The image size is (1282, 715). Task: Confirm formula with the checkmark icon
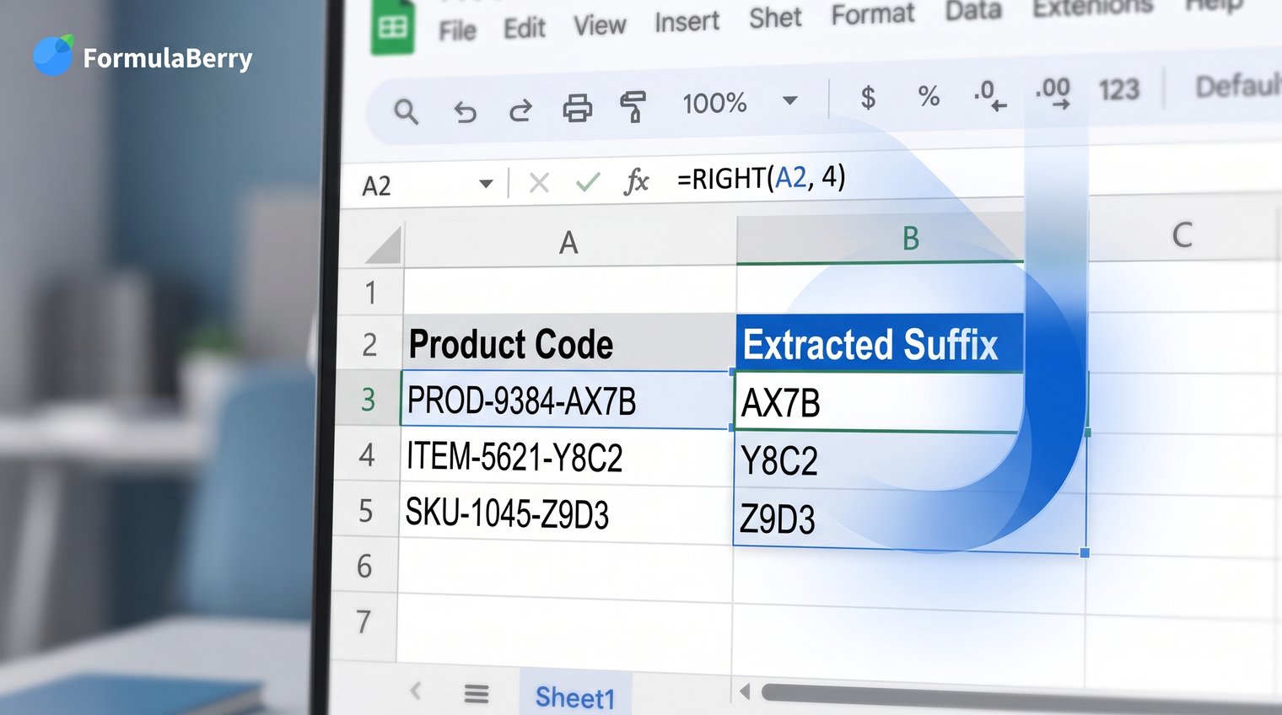click(588, 181)
